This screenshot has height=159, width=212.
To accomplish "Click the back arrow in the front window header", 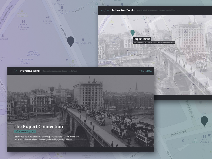I will point(11,71).
